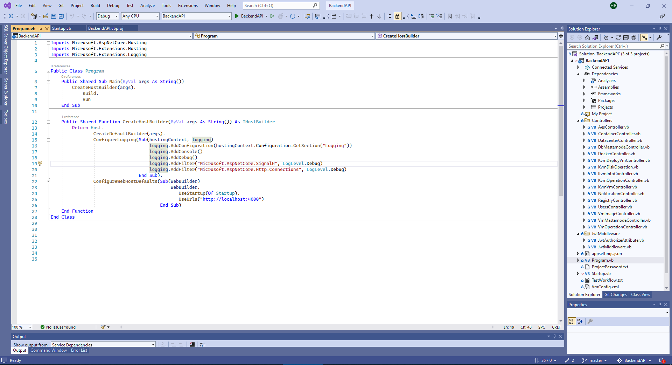This screenshot has width=672, height=365.
Task: Start Without Debugging outline play icon
Action: coord(272,16)
